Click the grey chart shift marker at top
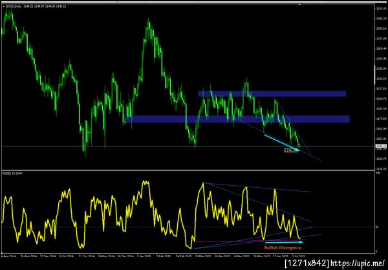388x270 pixels. pos(299,5)
